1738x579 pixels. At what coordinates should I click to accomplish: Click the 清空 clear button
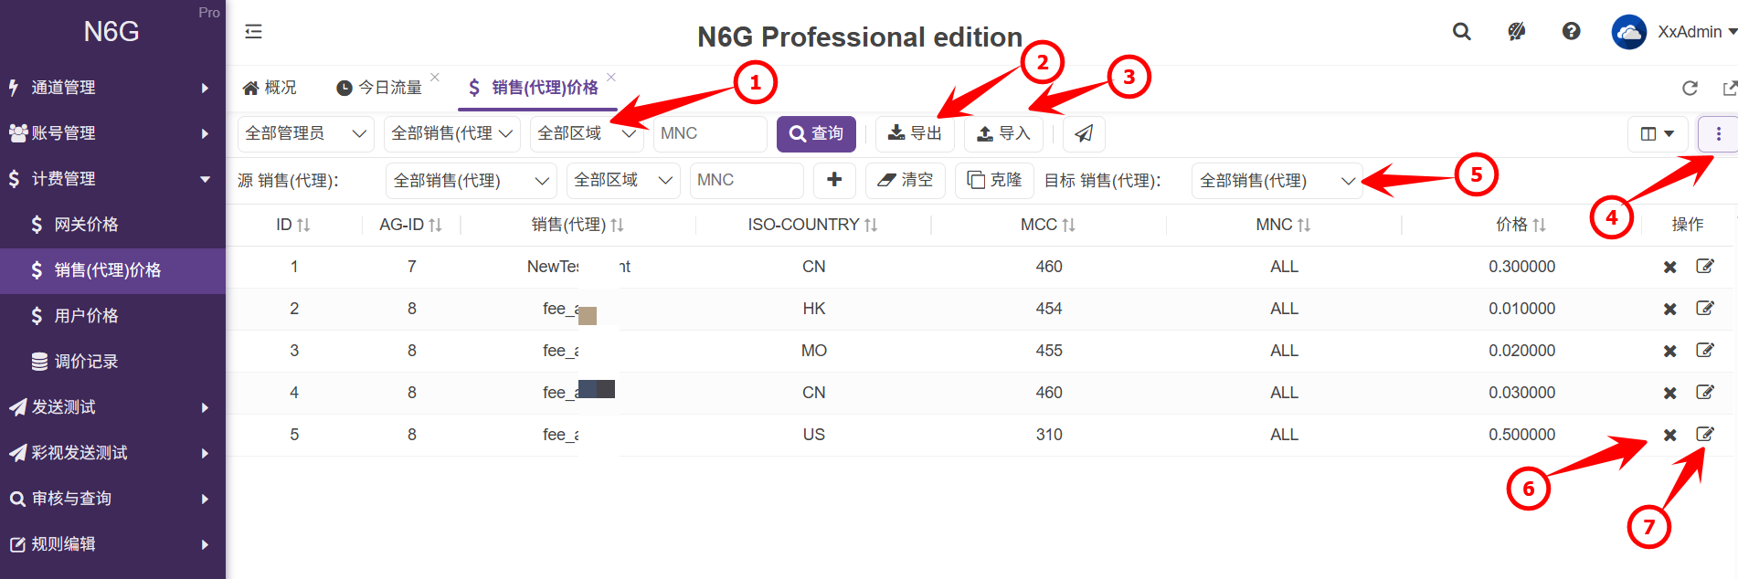[906, 180]
